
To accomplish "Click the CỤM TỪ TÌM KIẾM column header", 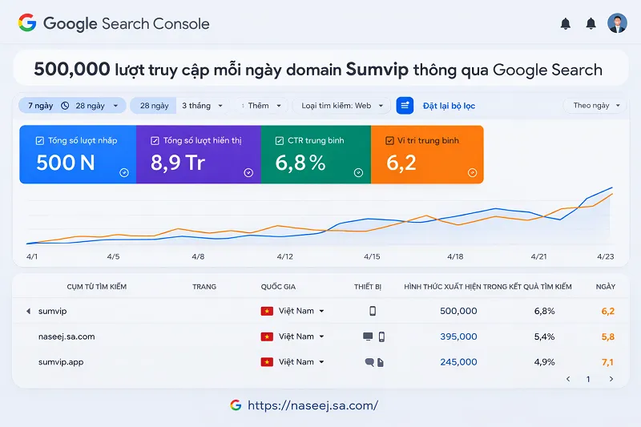I will point(96,287).
